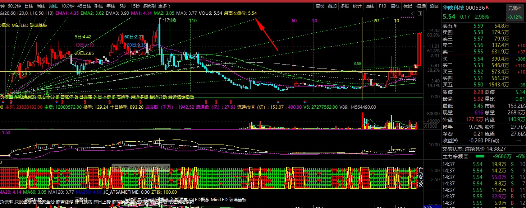This screenshot has height=208, width=526.
Task: Toggle the 简框 compact frame
Action: click(x=395, y=6)
